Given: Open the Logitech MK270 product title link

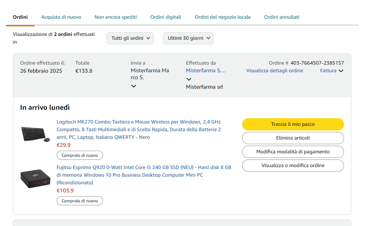Looking at the screenshot, I should (139, 130).
